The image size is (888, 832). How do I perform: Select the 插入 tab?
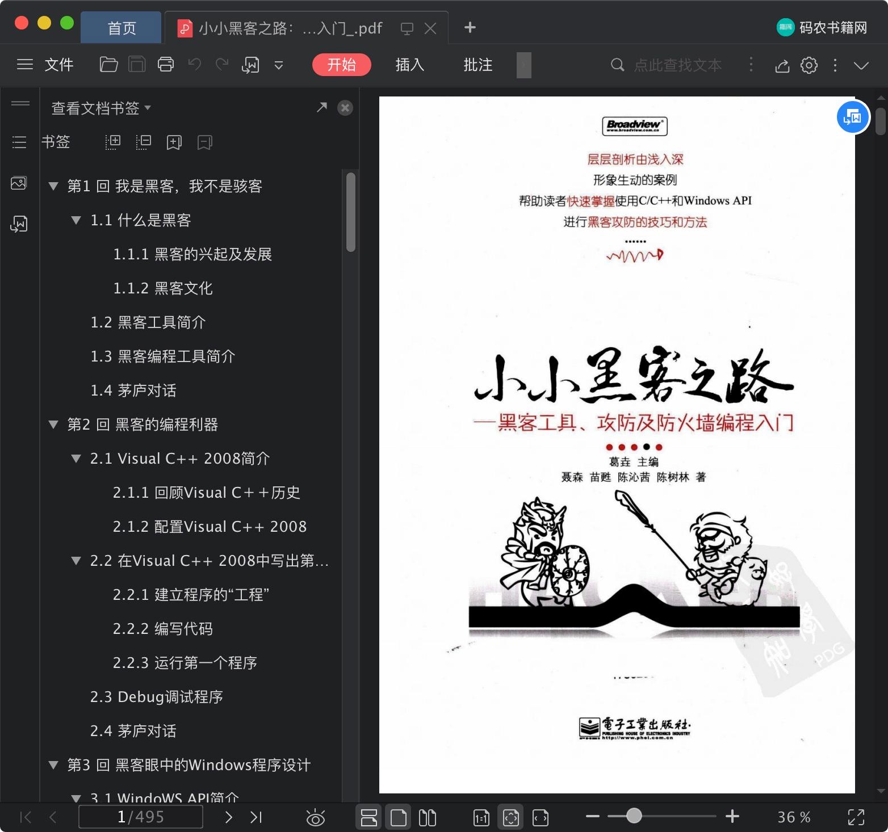tap(409, 65)
